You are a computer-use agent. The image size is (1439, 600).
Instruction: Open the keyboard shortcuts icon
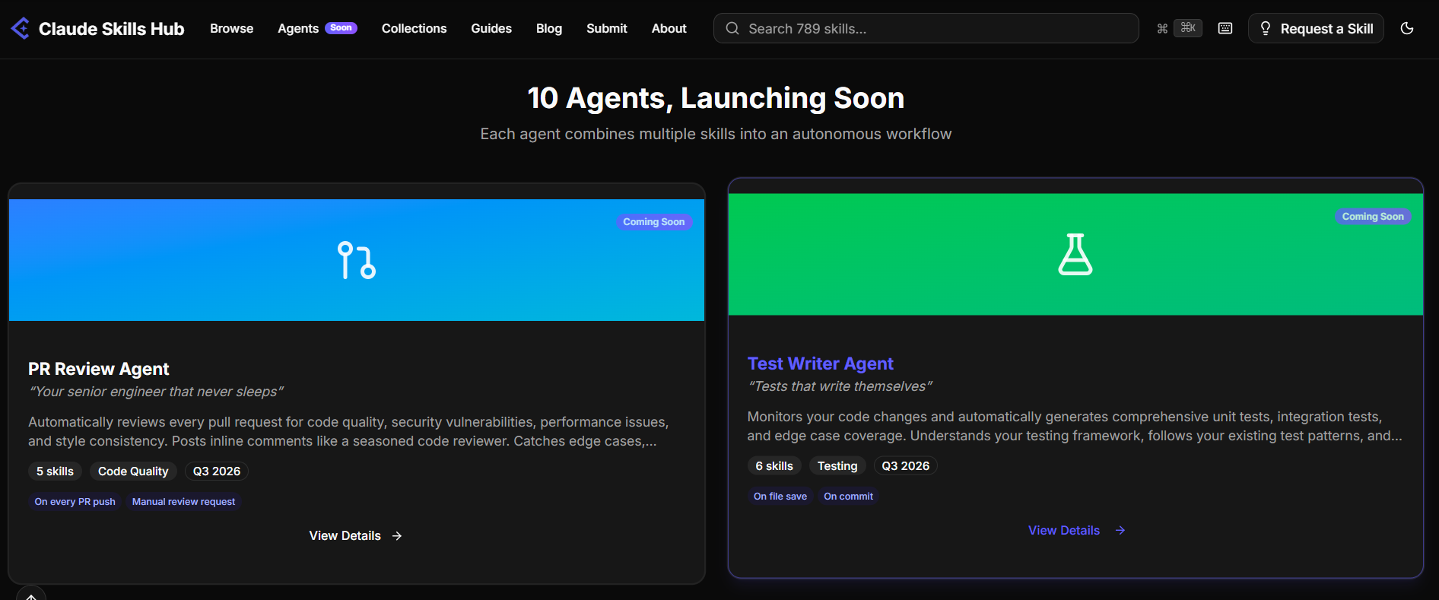1225,28
